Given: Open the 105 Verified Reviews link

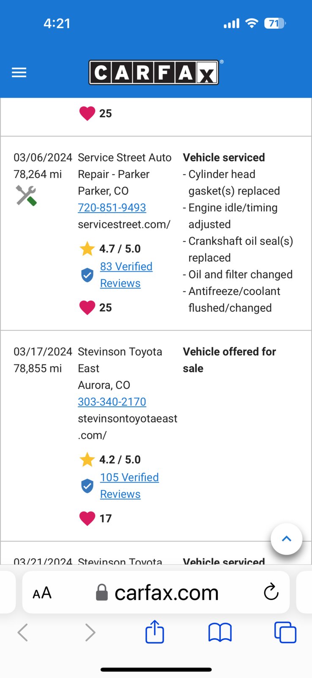Looking at the screenshot, I should 129,486.
